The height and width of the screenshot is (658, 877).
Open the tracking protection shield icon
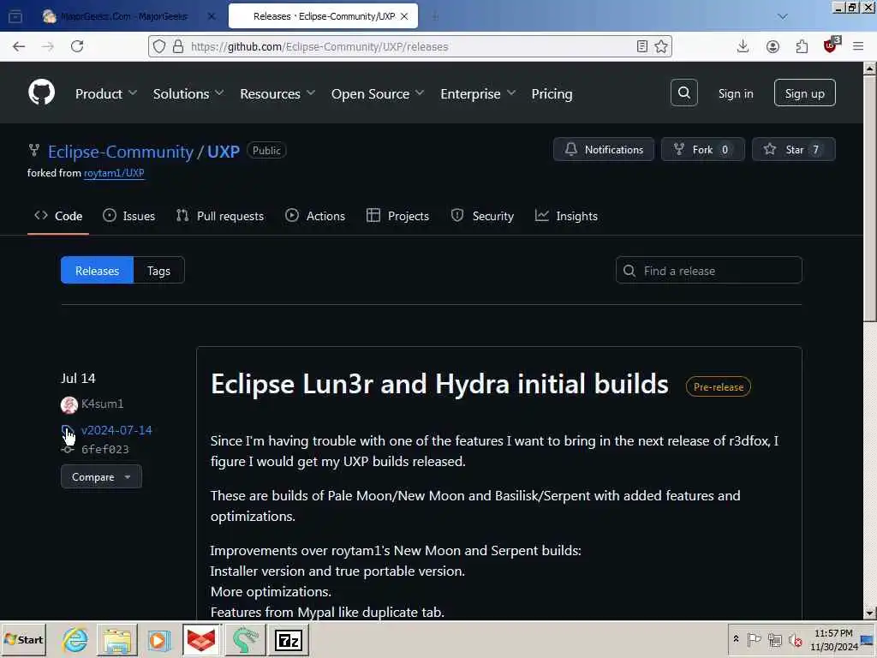point(159,46)
